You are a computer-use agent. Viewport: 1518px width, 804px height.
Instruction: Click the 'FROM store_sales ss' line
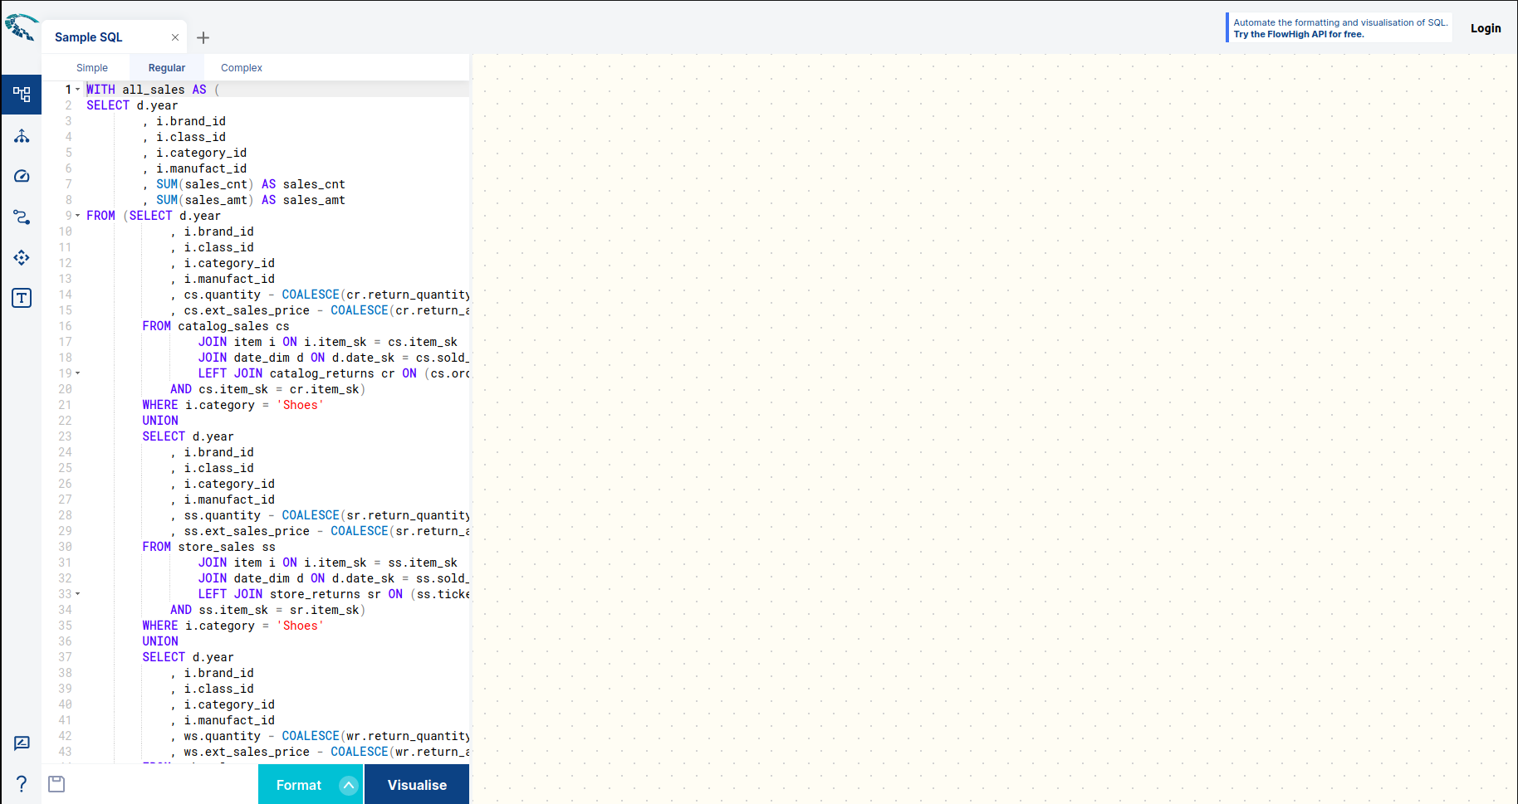click(x=208, y=547)
